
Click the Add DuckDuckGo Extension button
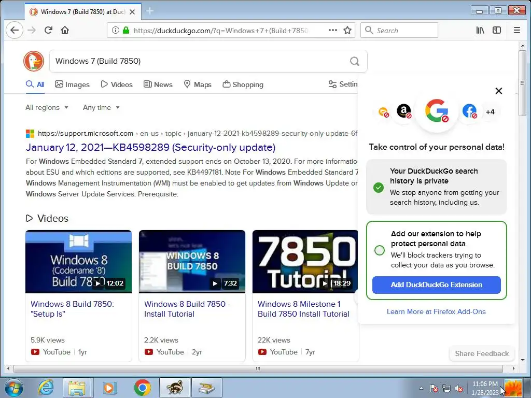tap(436, 285)
